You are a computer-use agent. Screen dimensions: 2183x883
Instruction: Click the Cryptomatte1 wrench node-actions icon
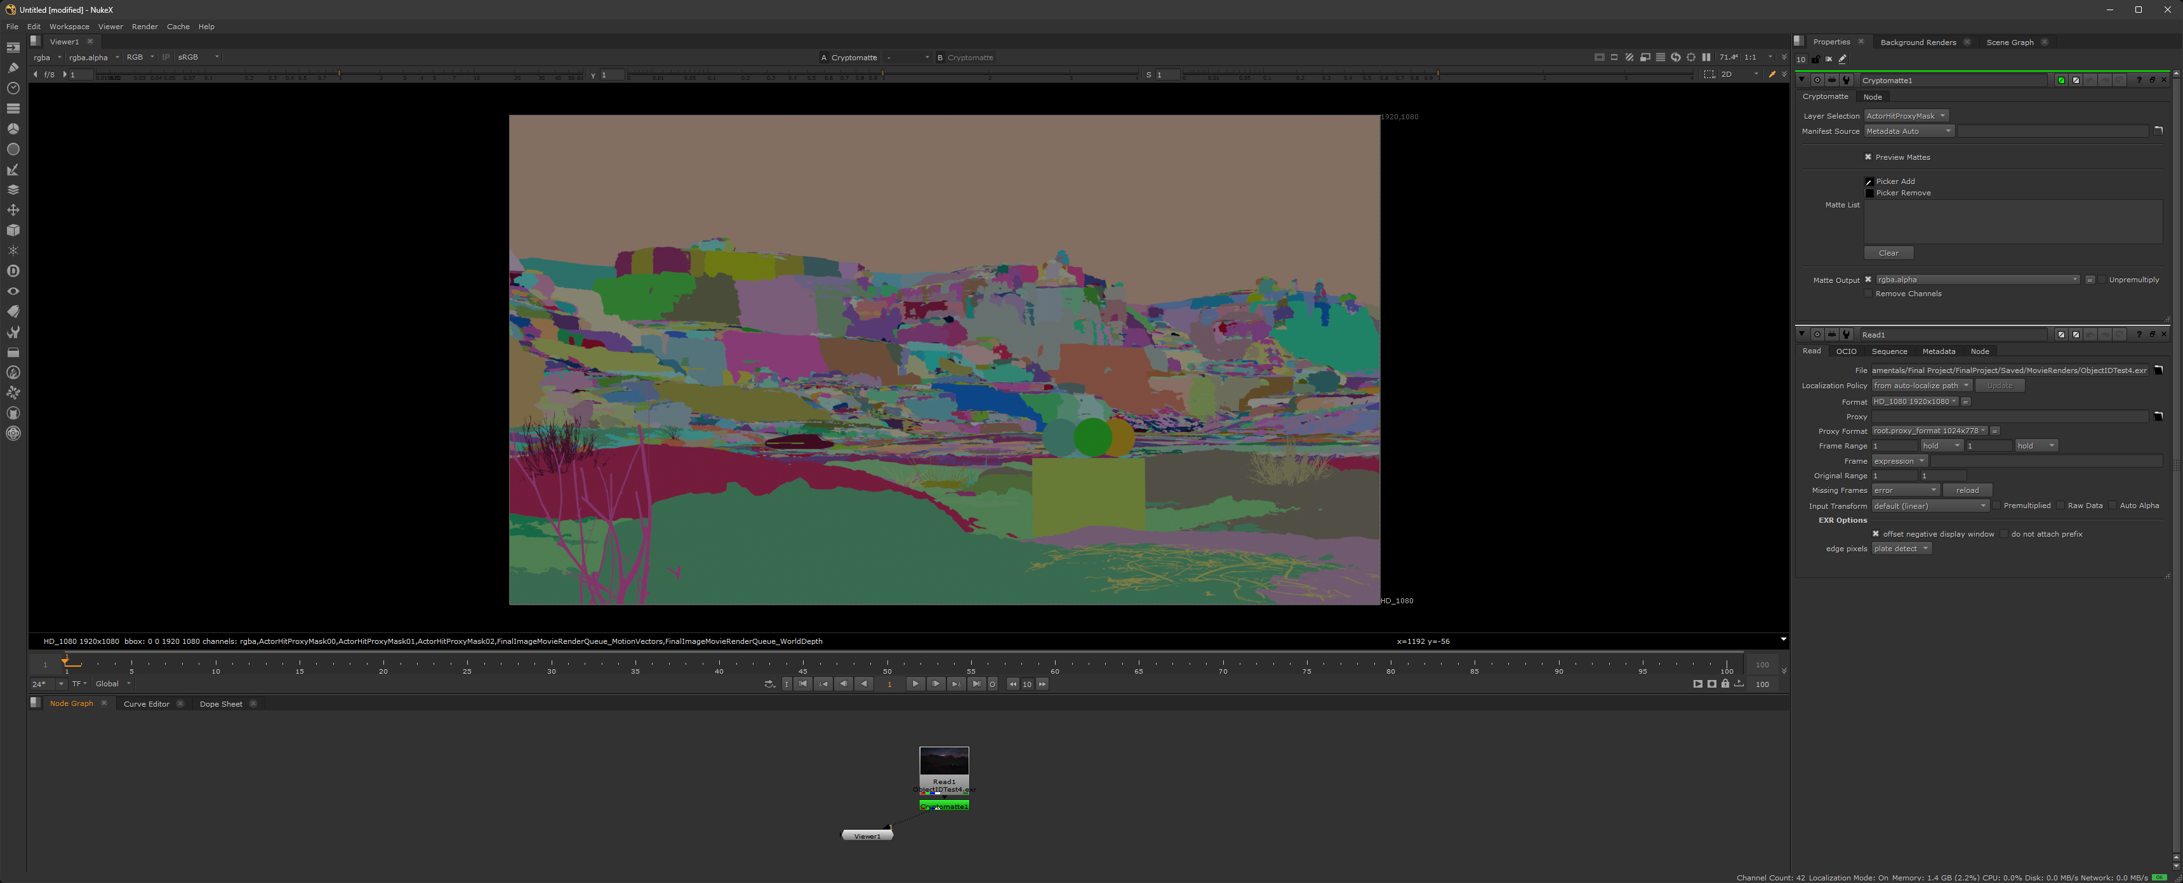coord(1847,81)
